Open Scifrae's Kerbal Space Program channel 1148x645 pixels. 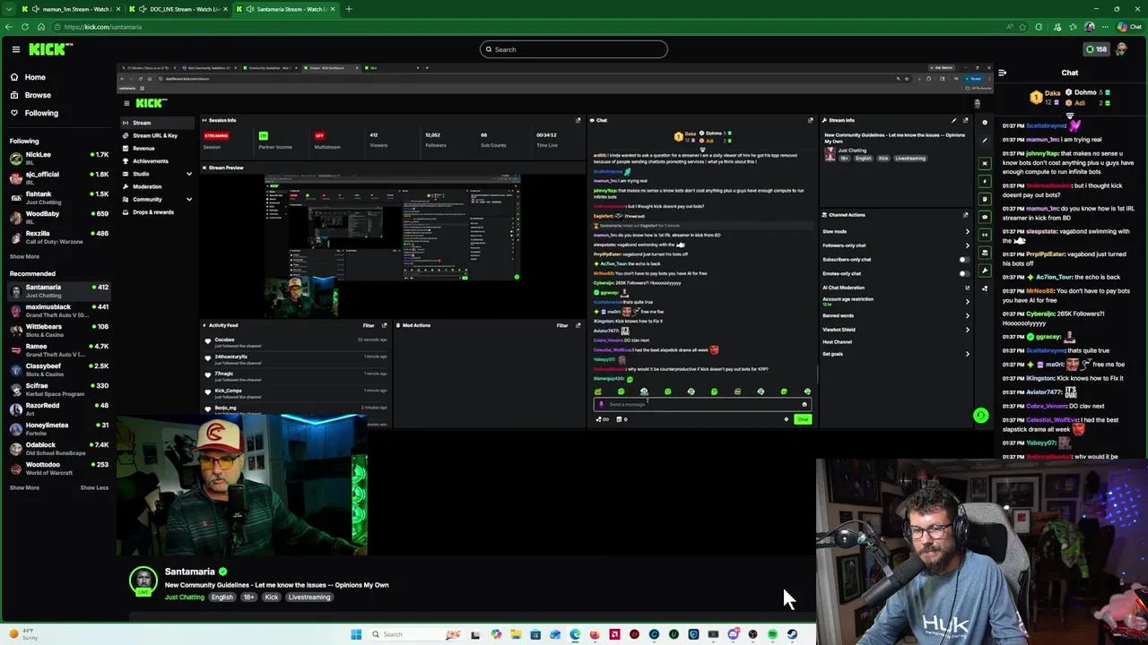coord(58,390)
